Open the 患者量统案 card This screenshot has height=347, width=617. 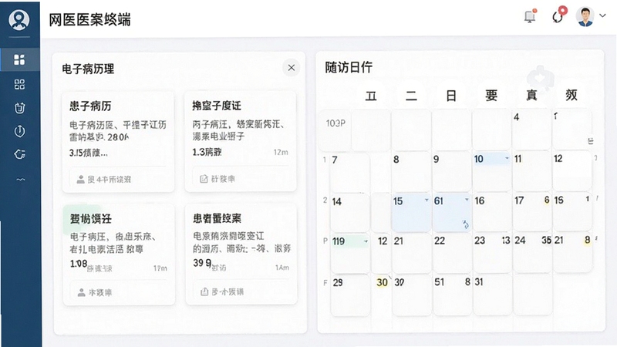tap(241, 254)
